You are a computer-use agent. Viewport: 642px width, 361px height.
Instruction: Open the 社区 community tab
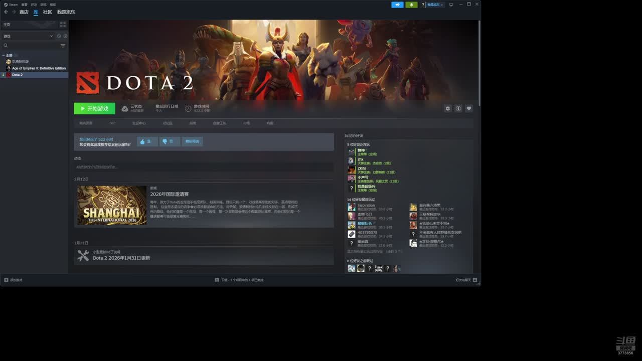(x=47, y=12)
